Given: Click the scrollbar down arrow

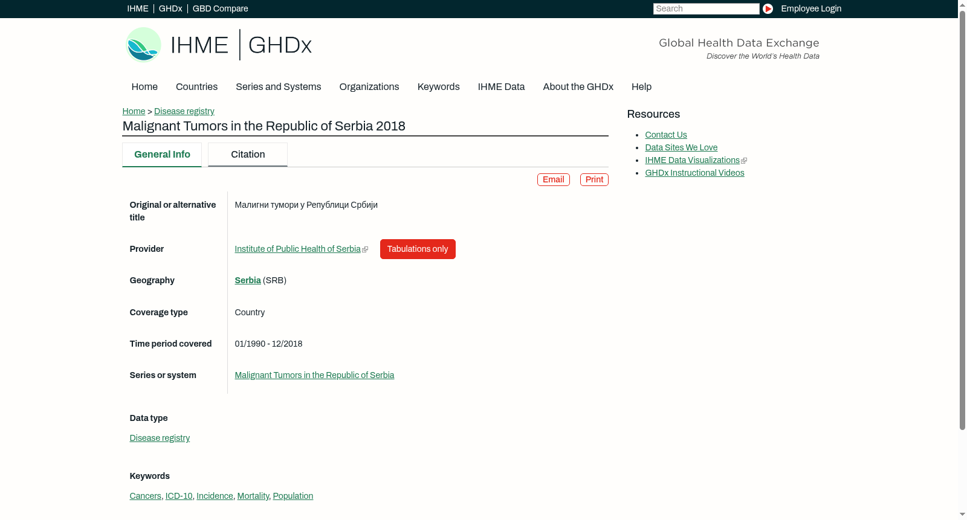Looking at the screenshot, I should point(962,515).
